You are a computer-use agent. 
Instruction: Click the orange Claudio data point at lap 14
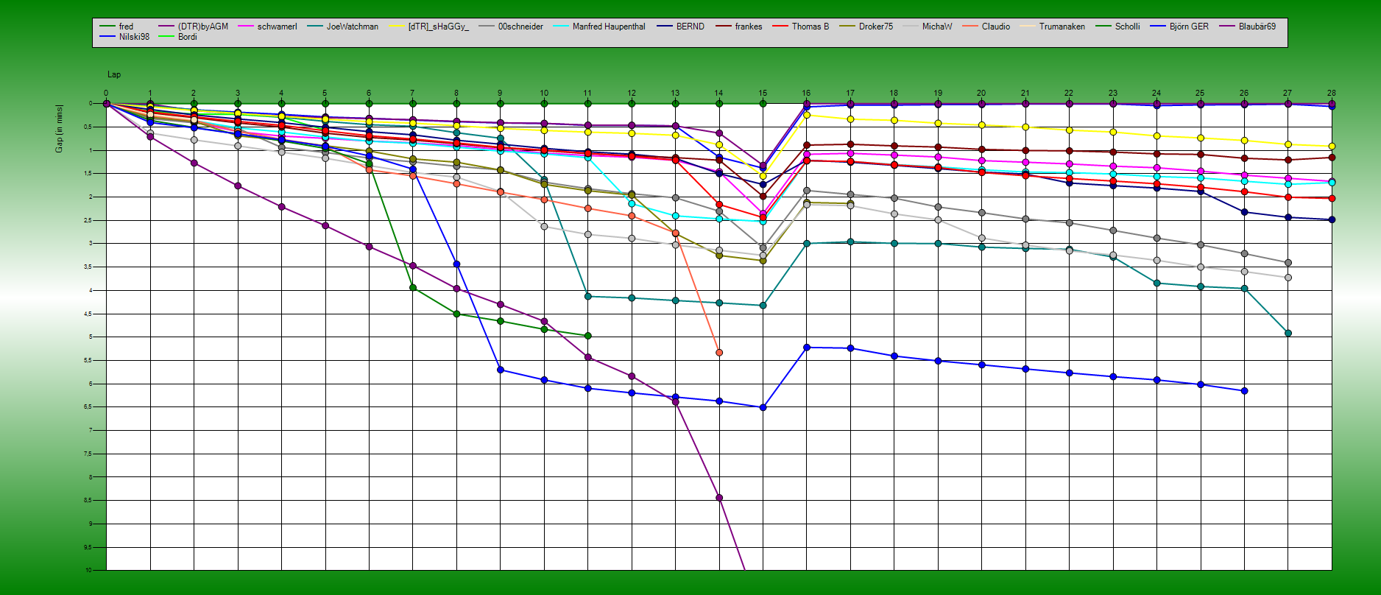(x=719, y=353)
